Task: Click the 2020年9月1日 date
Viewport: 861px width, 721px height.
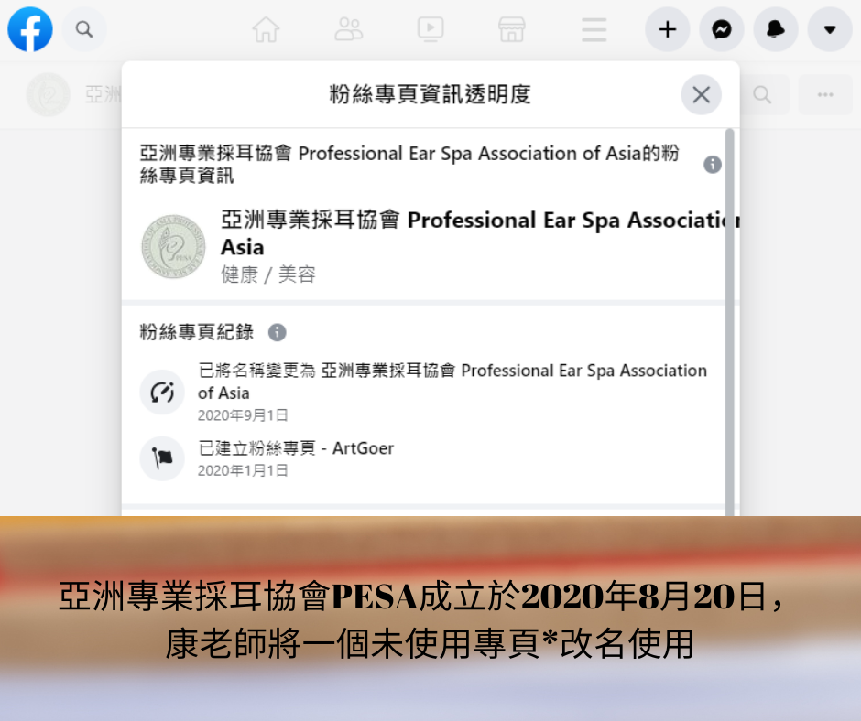Action: tap(243, 415)
